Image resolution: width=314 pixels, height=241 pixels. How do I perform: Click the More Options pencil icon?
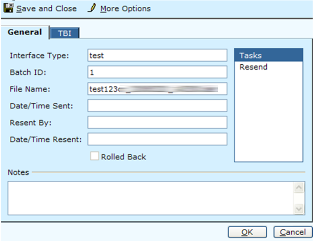(92, 8)
